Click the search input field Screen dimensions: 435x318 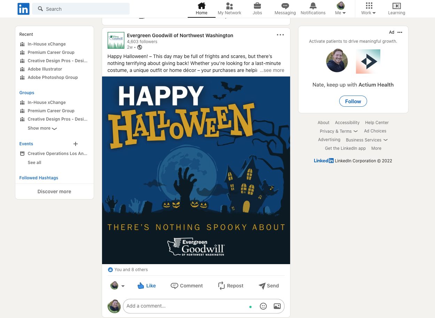click(81, 9)
